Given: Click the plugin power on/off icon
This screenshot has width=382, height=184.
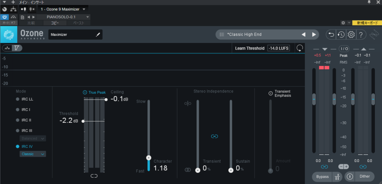Looking at the screenshot, I should pyautogui.click(x=4, y=17).
